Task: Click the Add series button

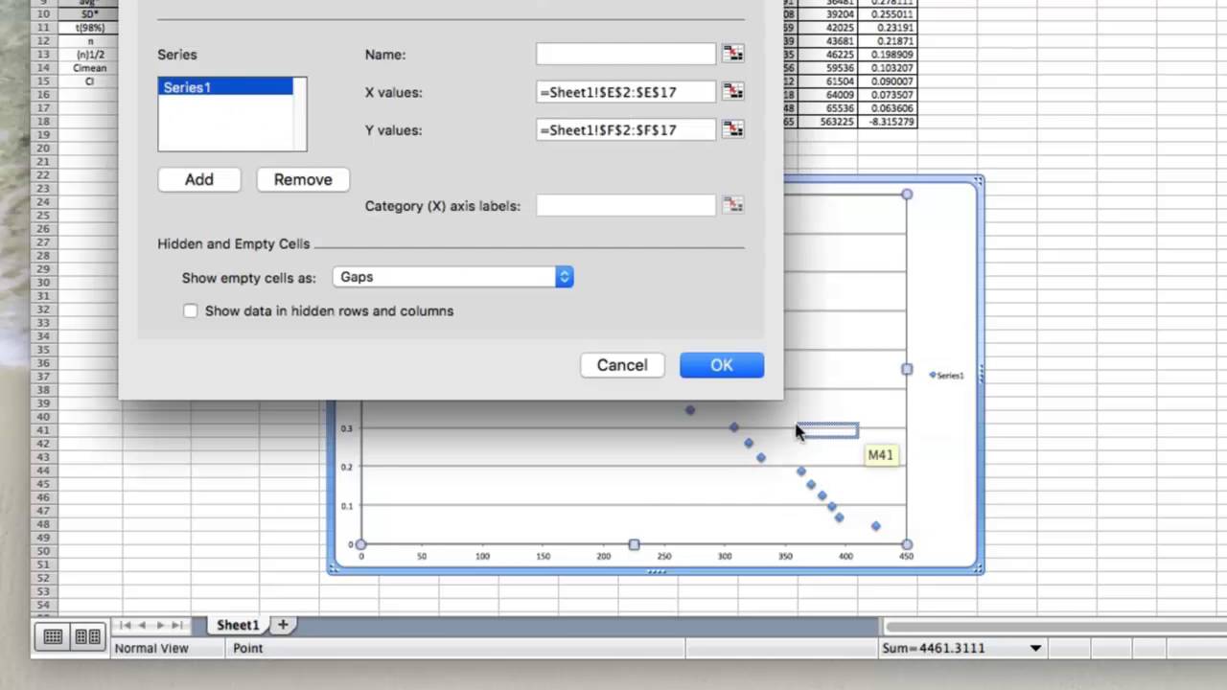Action: click(199, 179)
